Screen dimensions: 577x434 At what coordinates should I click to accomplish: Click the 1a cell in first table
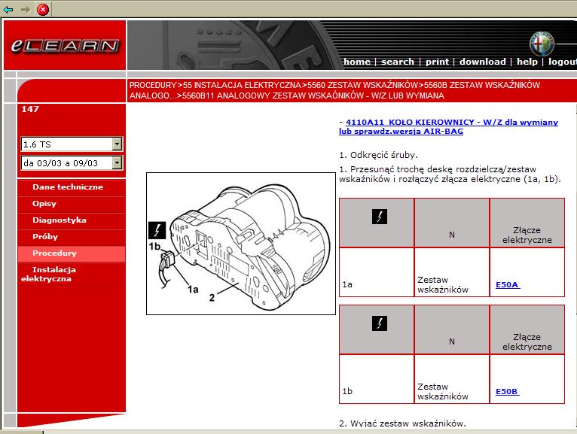[377, 272]
